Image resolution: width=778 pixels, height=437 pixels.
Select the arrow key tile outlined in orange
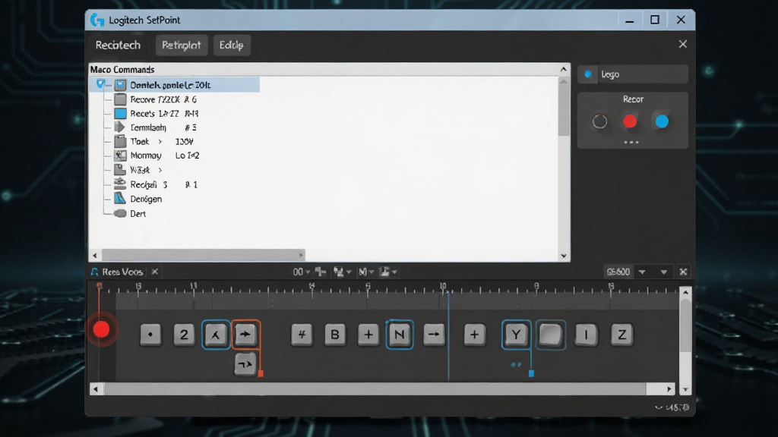[245, 335]
